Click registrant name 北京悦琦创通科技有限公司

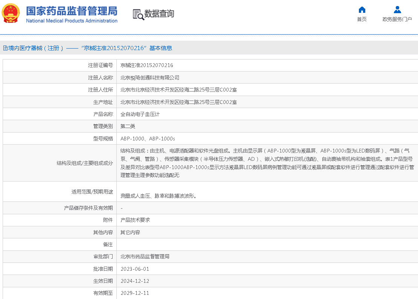(150, 78)
